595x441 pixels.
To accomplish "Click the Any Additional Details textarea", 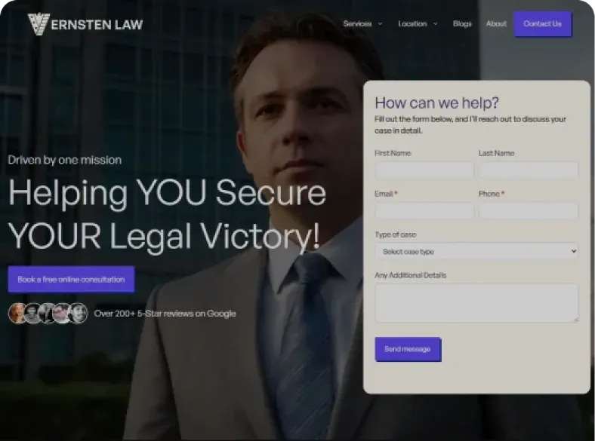I will coord(476,303).
